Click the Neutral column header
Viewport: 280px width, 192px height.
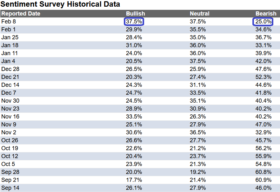pyautogui.click(x=199, y=14)
